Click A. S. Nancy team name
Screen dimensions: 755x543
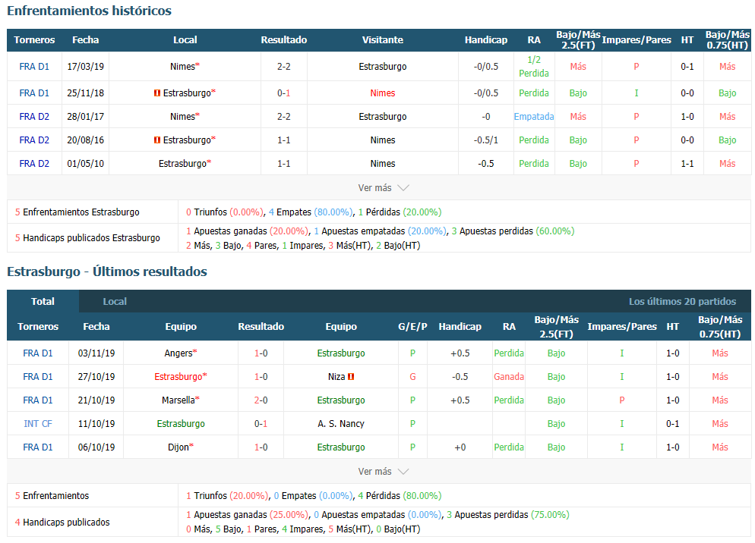(341, 424)
